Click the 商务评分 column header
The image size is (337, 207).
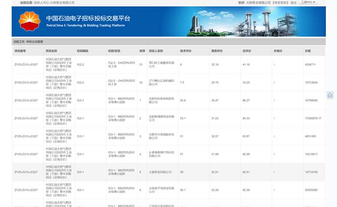pyautogui.click(x=217, y=51)
